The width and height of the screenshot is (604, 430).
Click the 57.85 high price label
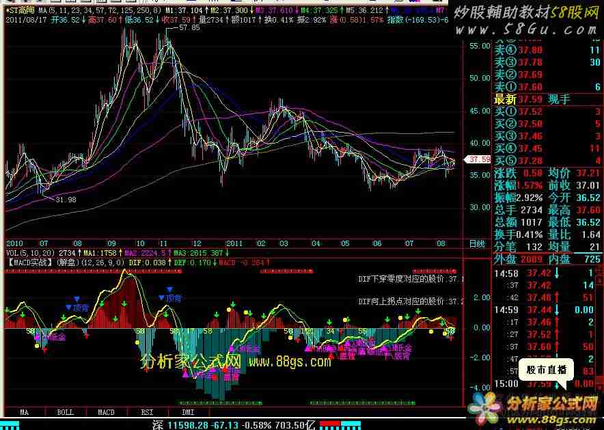(x=191, y=28)
